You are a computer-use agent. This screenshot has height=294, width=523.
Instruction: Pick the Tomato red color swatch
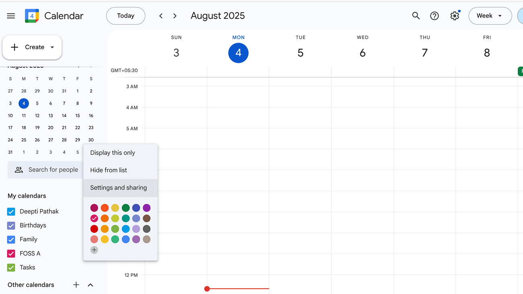pos(94,228)
